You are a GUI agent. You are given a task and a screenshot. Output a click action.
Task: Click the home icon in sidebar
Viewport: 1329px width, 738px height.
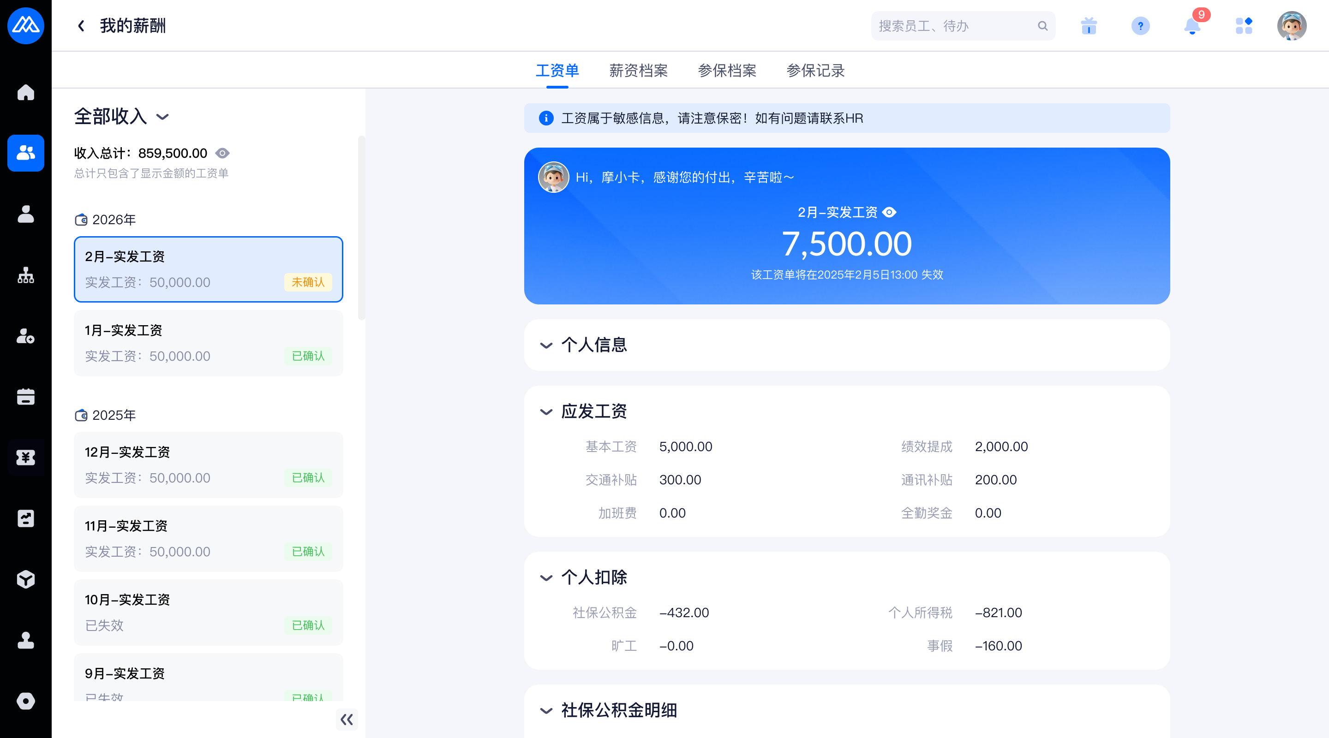pyautogui.click(x=25, y=92)
